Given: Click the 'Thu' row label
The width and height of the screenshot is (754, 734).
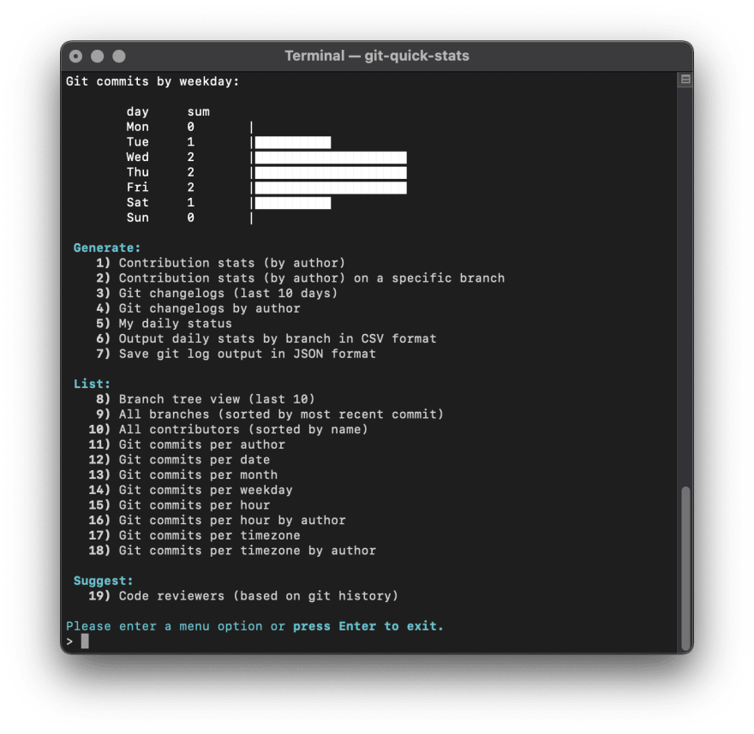Looking at the screenshot, I should 138,172.
